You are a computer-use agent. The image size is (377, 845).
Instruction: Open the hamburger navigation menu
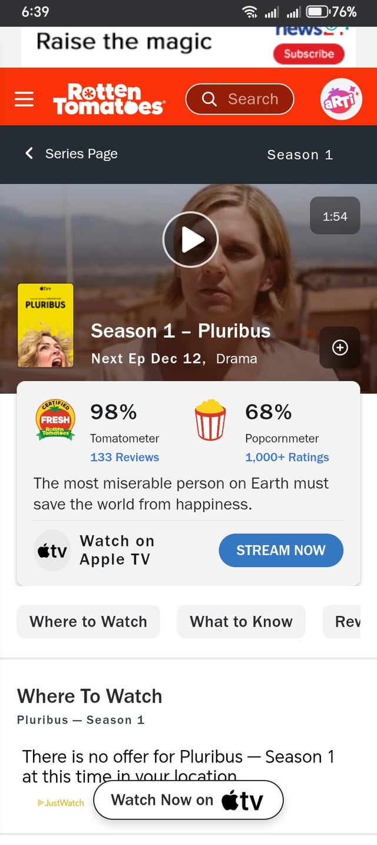24,99
